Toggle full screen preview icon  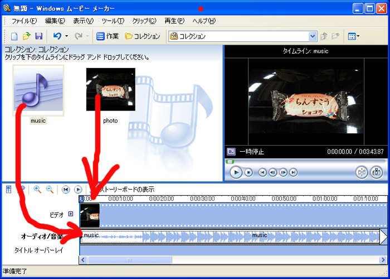(x=231, y=152)
